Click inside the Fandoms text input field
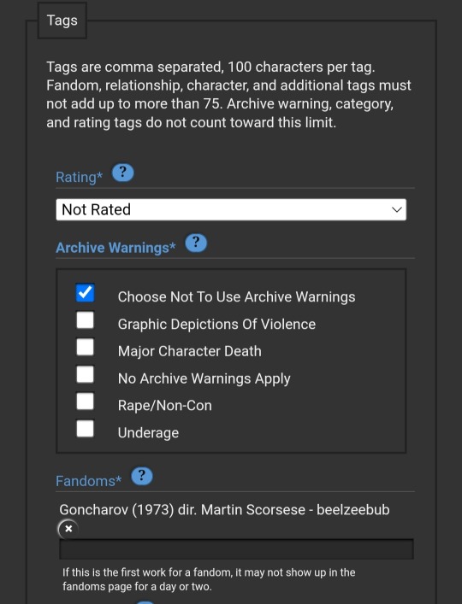Image resolution: width=462 pixels, height=604 pixels. coord(236,549)
